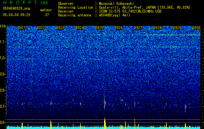Click the Receiving Location label
The height and width of the screenshot is (129, 204).
(x=76, y=7)
